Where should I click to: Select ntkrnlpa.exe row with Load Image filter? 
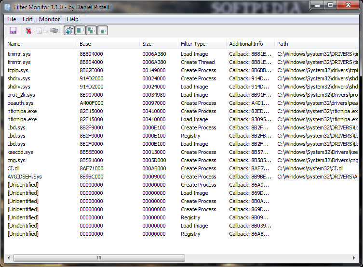click(x=181, y=119)
